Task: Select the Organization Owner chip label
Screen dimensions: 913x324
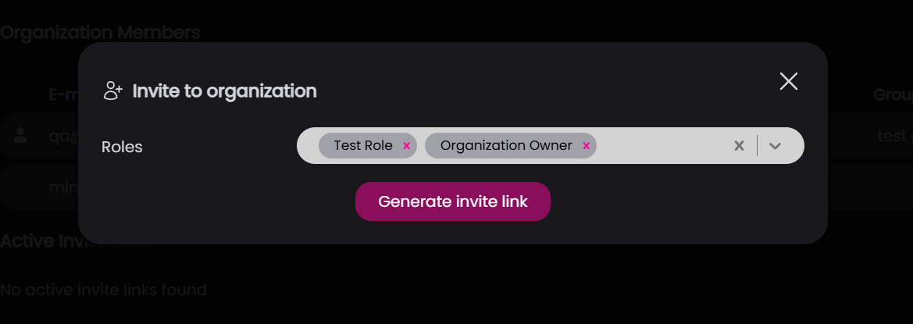Action: [x=506, y=146]
